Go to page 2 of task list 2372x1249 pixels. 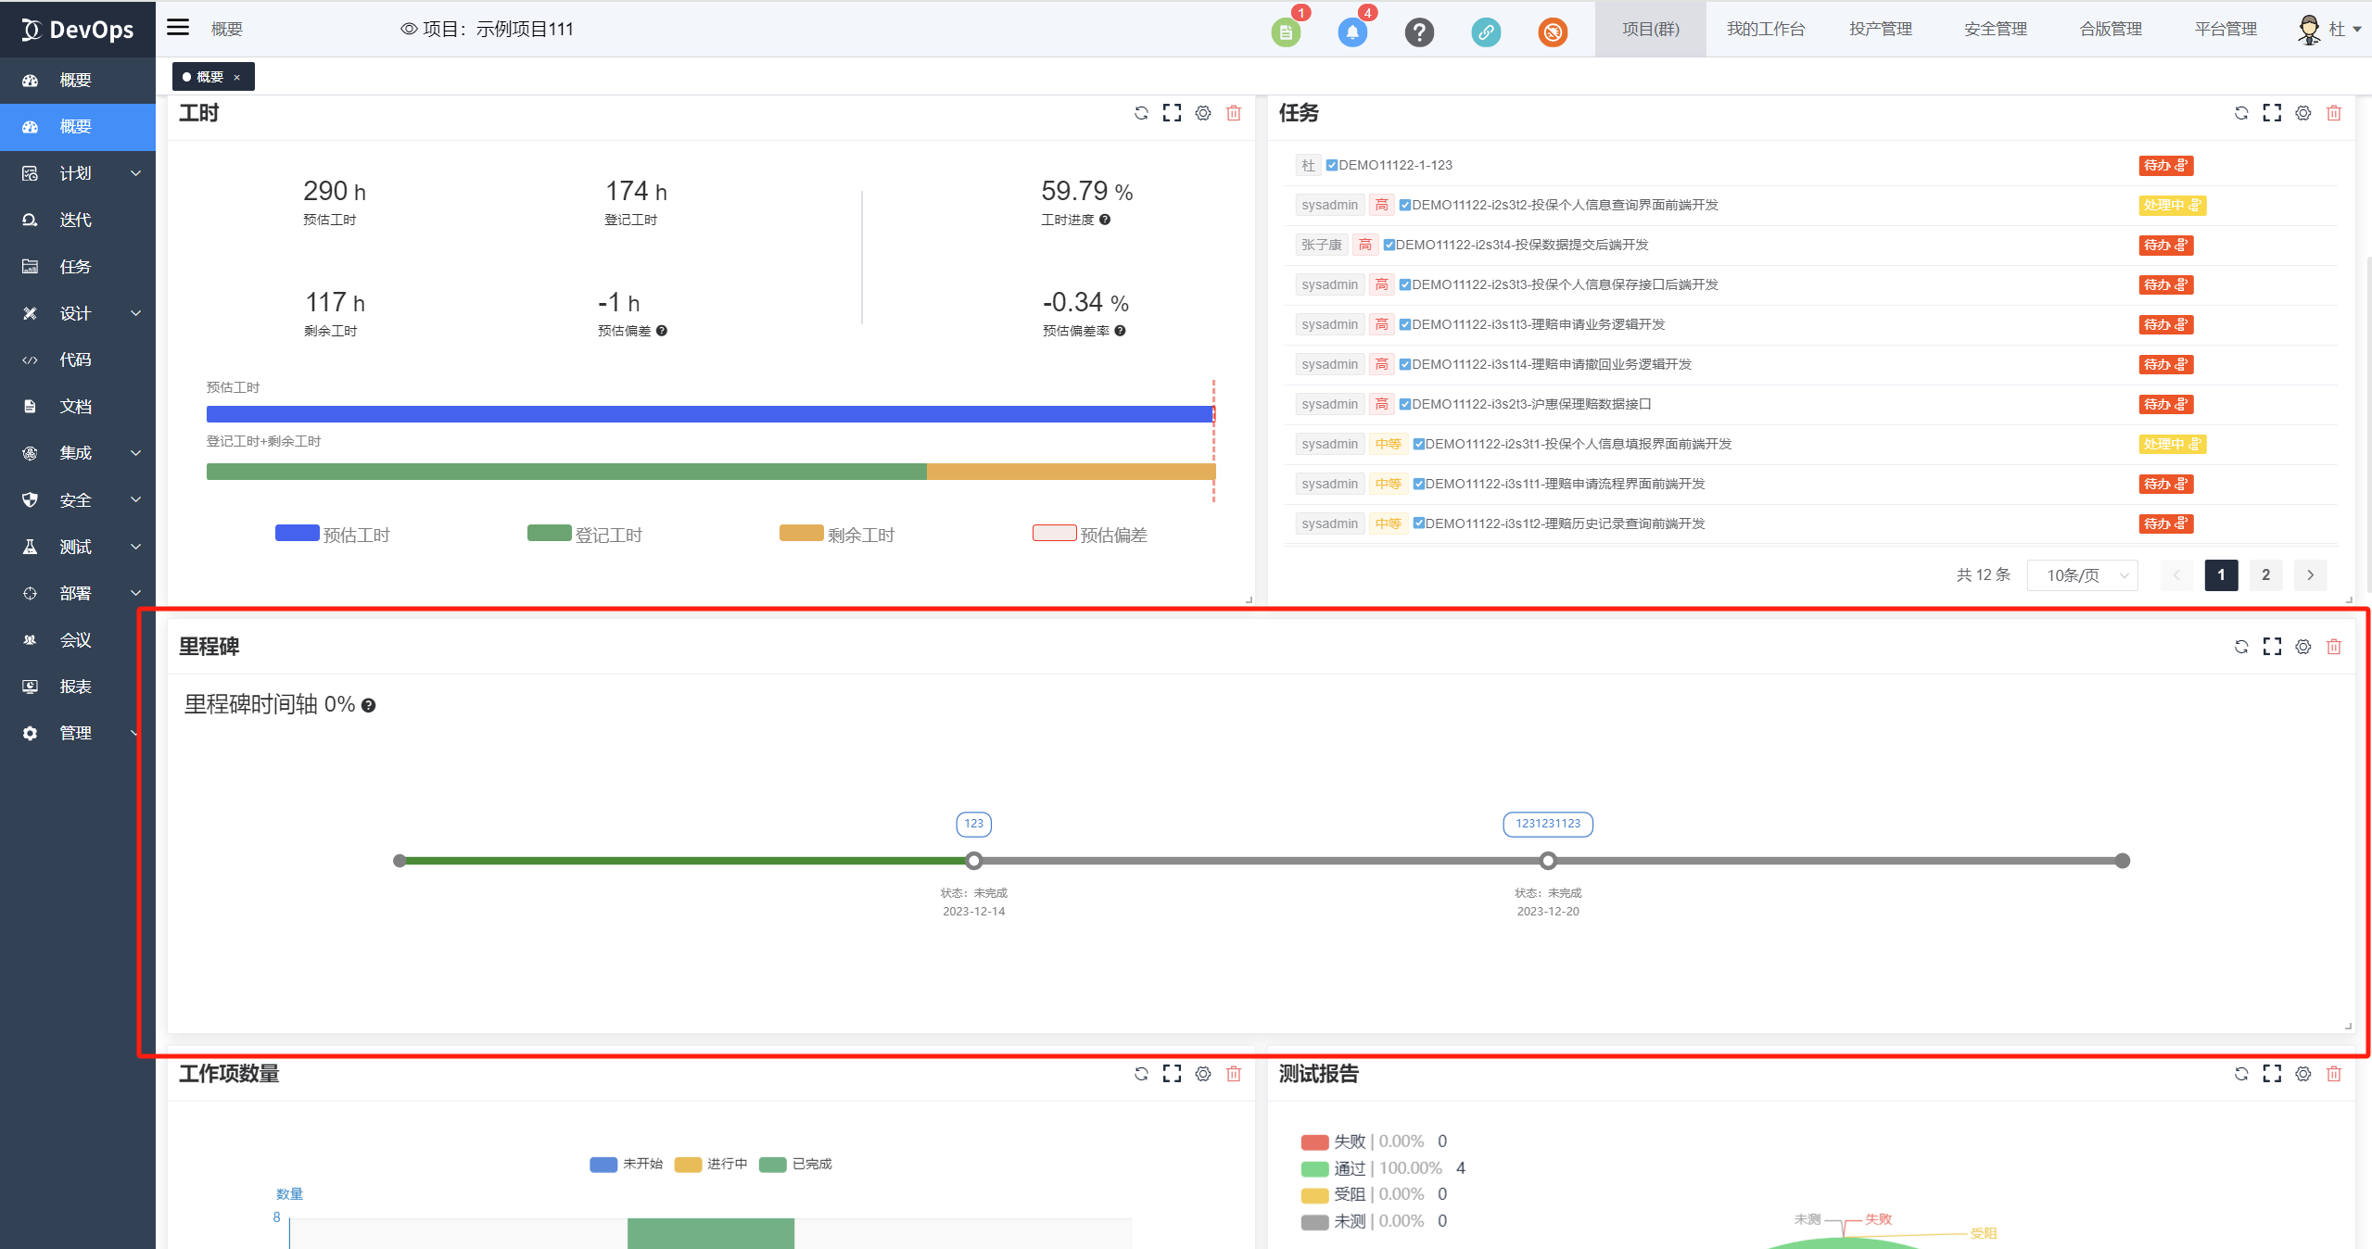pyautogui.click(x=2265, y=575)
